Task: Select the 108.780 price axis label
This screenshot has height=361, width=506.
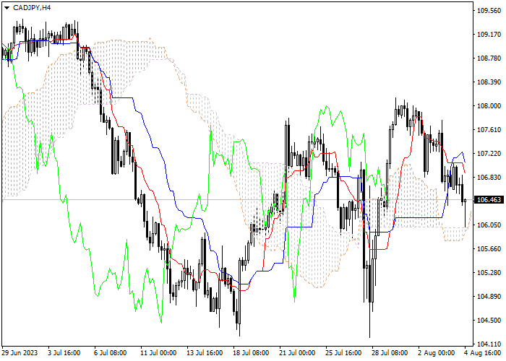Action: [489, 58]
